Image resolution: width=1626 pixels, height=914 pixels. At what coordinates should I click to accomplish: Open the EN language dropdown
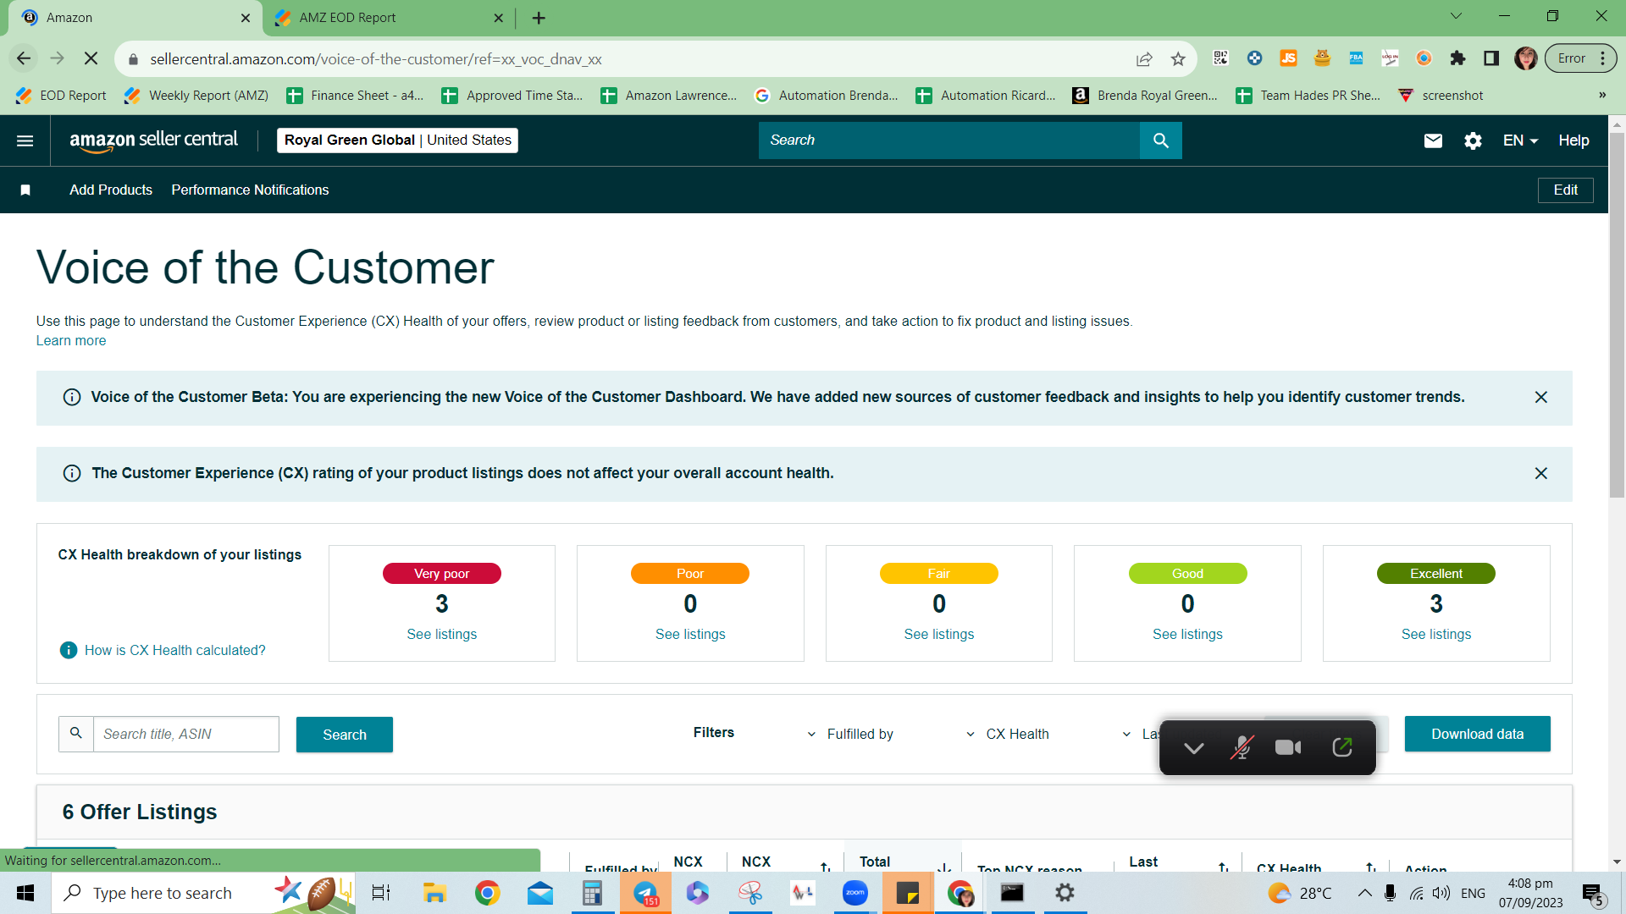pos(1520,140)
